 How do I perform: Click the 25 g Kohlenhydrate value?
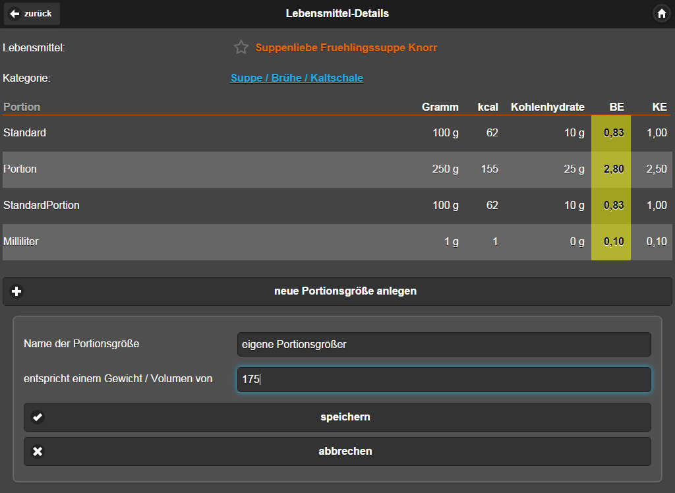[x=574, y=169]
